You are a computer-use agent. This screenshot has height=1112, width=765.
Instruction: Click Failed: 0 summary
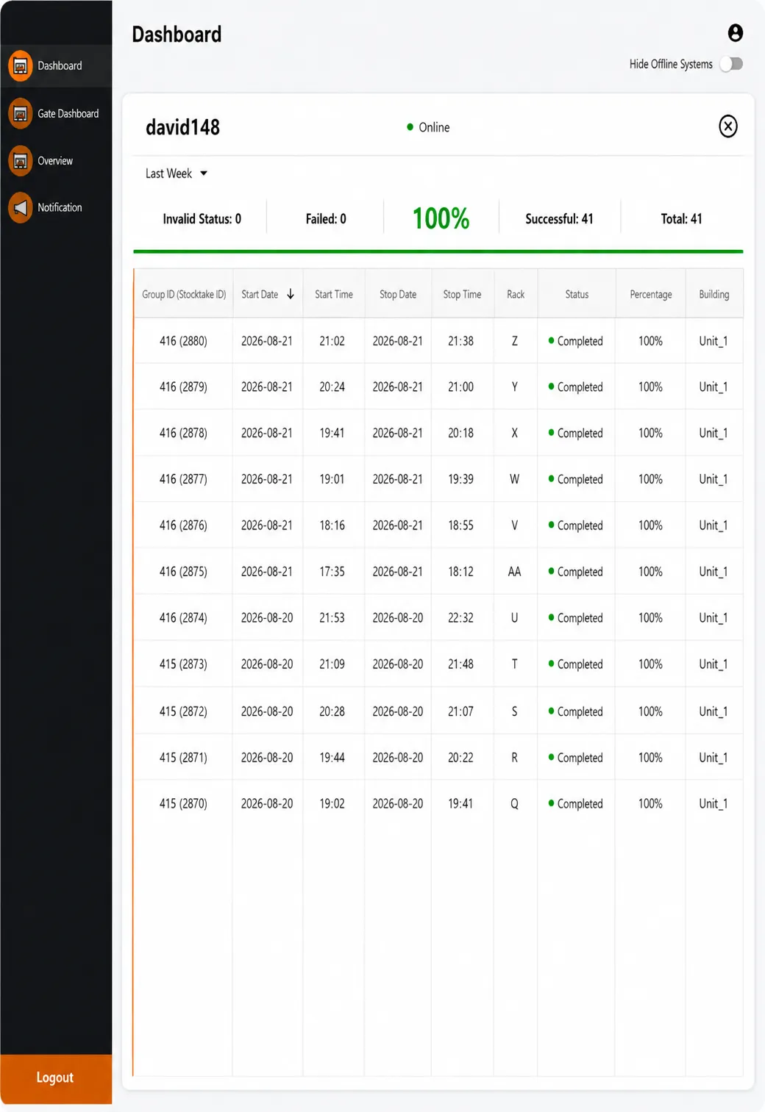(326, 219)
